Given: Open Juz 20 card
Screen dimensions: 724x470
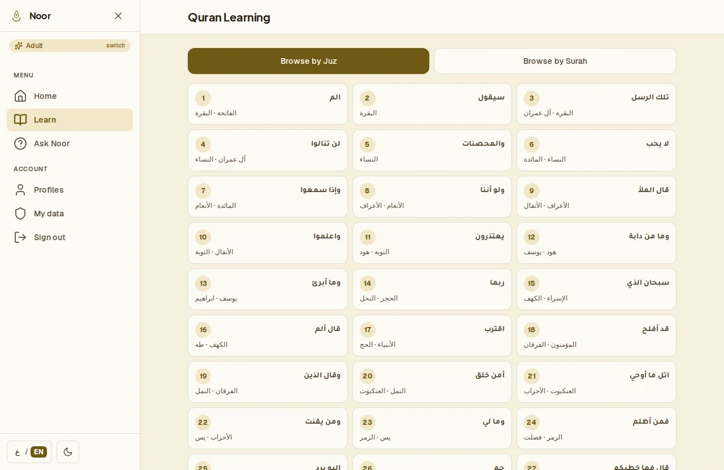Looking at the screenshot, I should click(x=432, y=382).
